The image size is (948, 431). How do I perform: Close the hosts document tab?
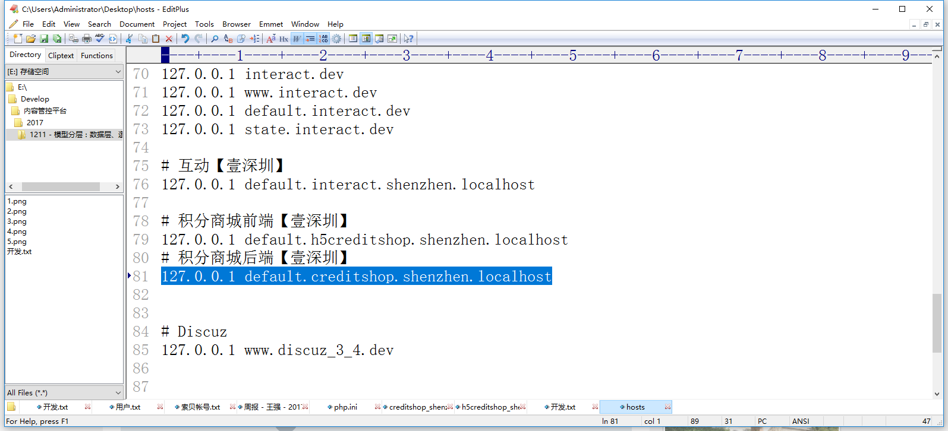point(667,407)
